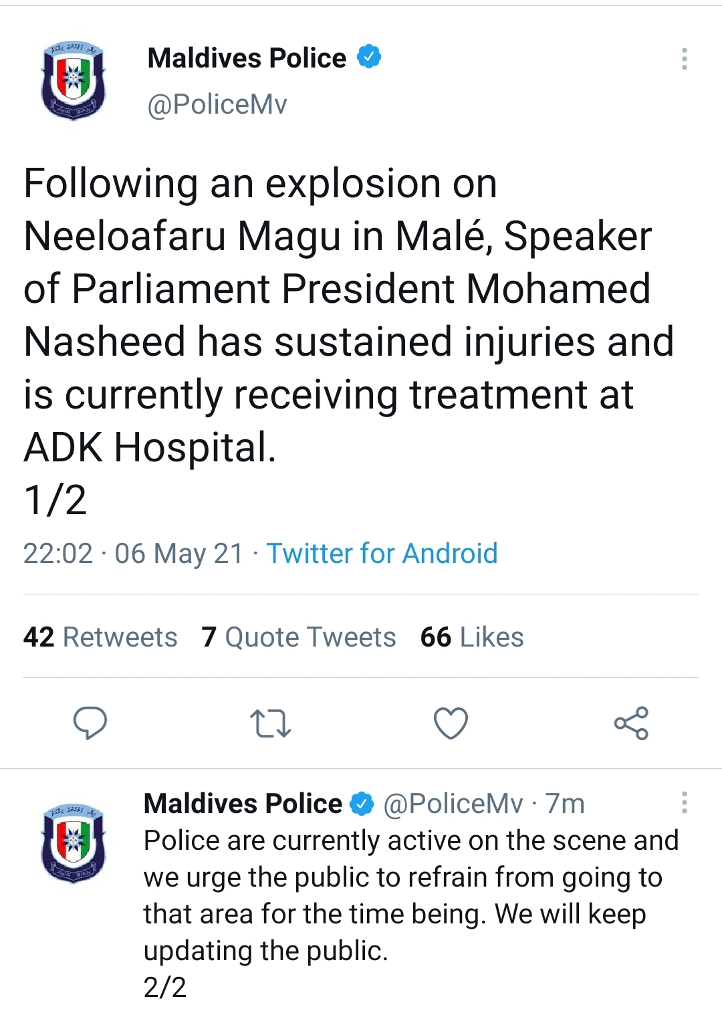View the 7 Quote Tweets list
The image size is (722, 1017).
tap(299, 637)
